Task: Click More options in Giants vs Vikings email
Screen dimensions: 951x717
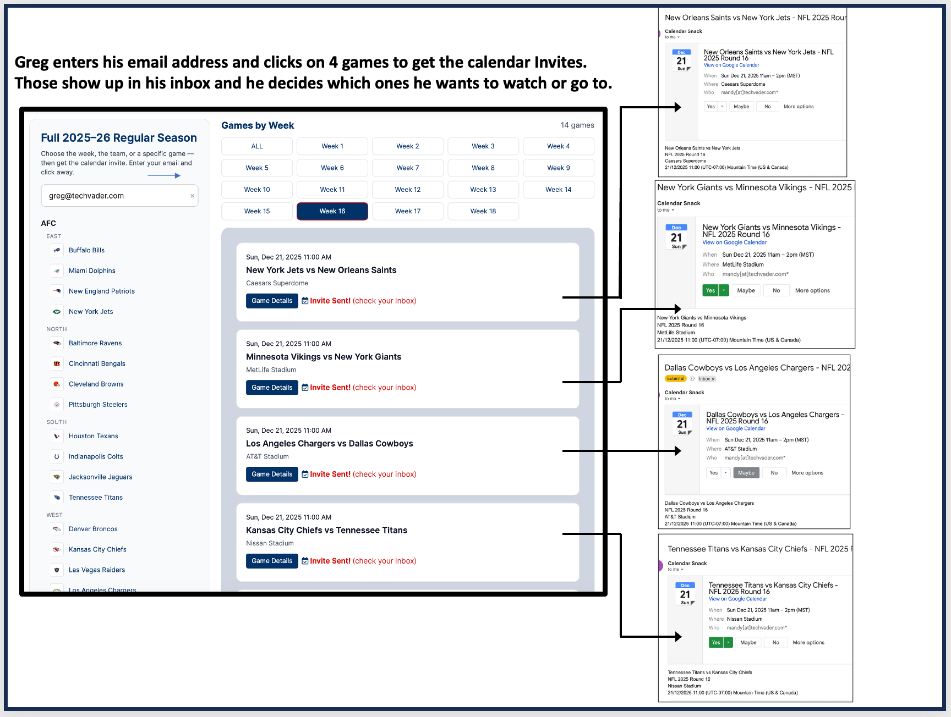Action: pyautogui.click(x=812, y=290)
